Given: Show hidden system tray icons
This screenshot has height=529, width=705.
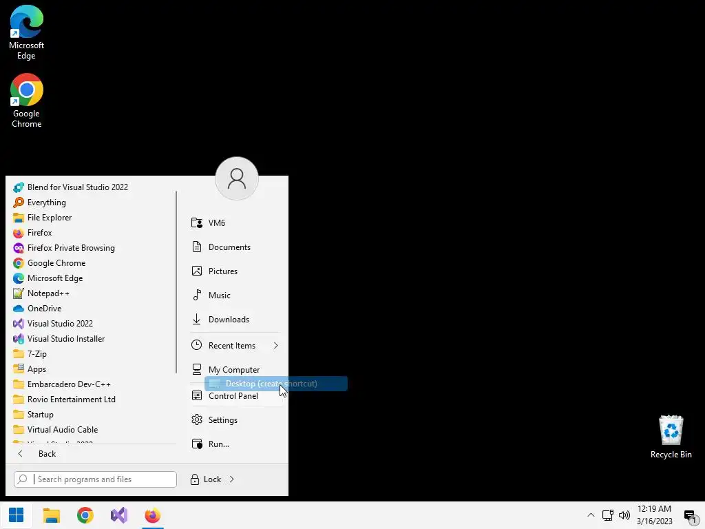Looking at the screenshot, I should (591, 515).
